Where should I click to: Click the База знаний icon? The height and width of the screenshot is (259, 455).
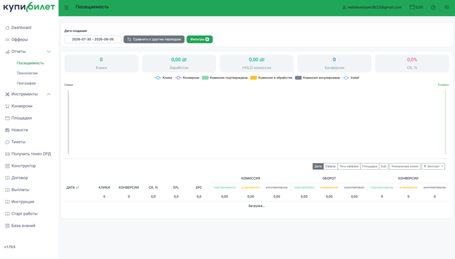click(7, 226)
